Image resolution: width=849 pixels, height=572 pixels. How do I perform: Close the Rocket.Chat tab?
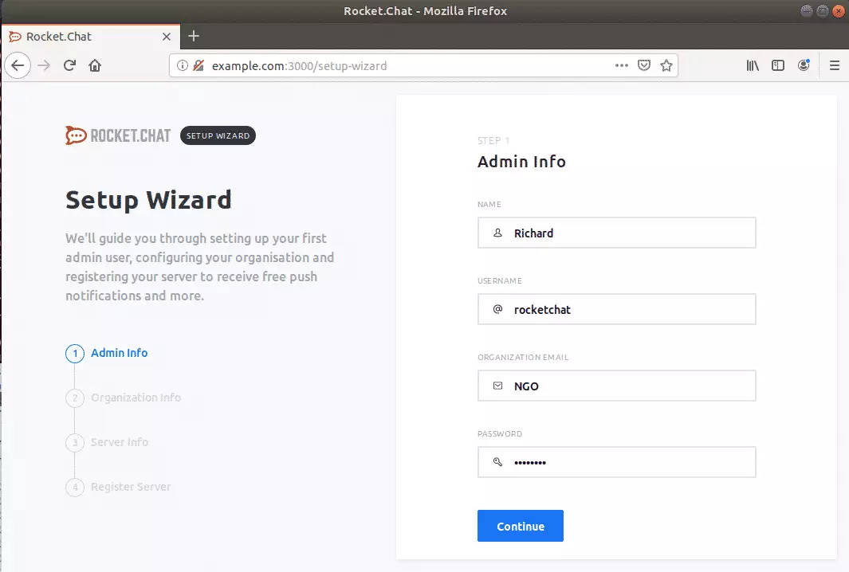coord(167,37)
